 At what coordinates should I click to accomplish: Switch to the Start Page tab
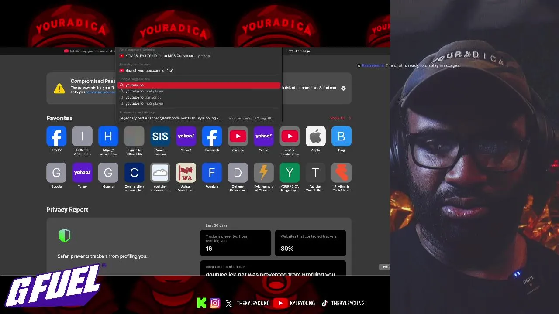[x=300, y=51]
